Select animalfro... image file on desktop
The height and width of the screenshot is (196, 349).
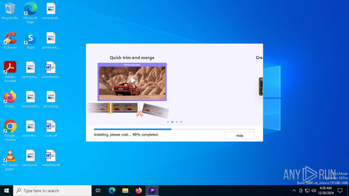click(30, 129)
